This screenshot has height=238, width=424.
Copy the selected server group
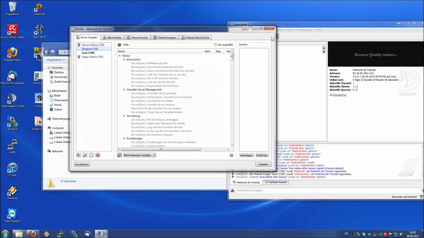91,155
